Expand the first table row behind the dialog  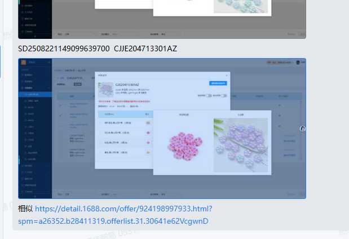60,105
